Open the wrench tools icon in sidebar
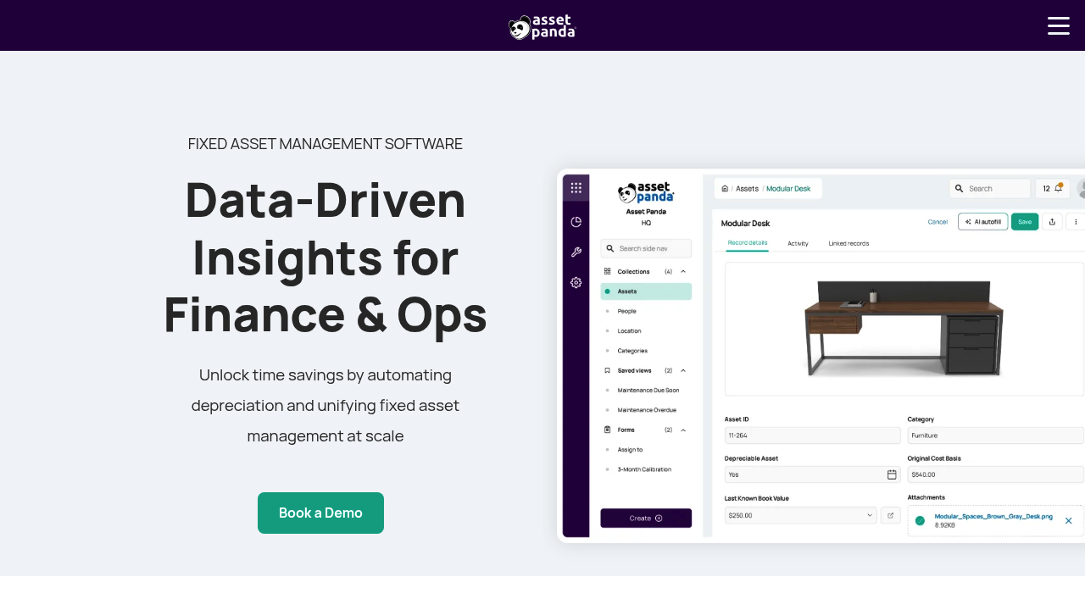This screenshot has width=1085, height=610. click(x=576, y=252)
